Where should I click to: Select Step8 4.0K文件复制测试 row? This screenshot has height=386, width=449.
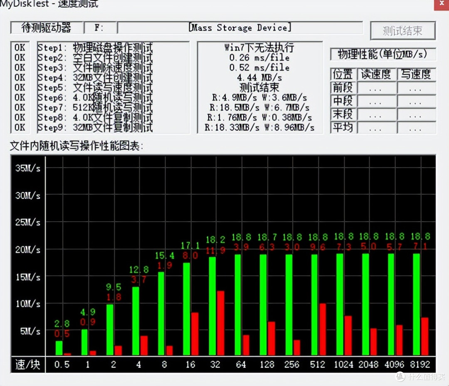[x=95, y=117]
